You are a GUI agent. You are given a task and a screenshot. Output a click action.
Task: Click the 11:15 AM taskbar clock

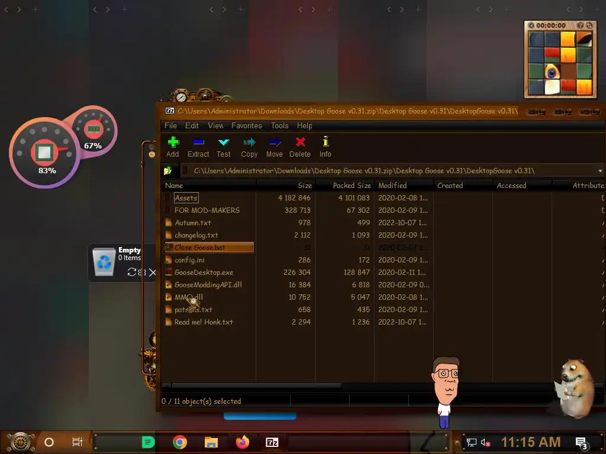point(531,442)
